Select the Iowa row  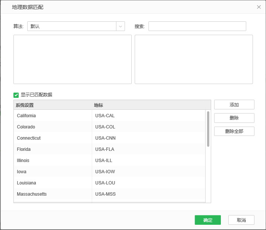click(109, 172)
